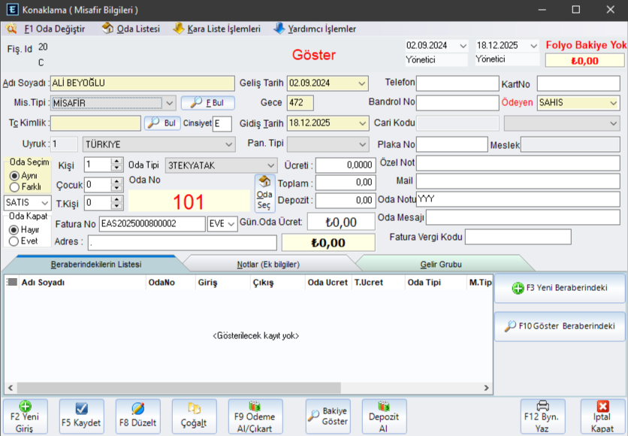
Task: Click the Depozit Al button
Action: click(383, 416)
